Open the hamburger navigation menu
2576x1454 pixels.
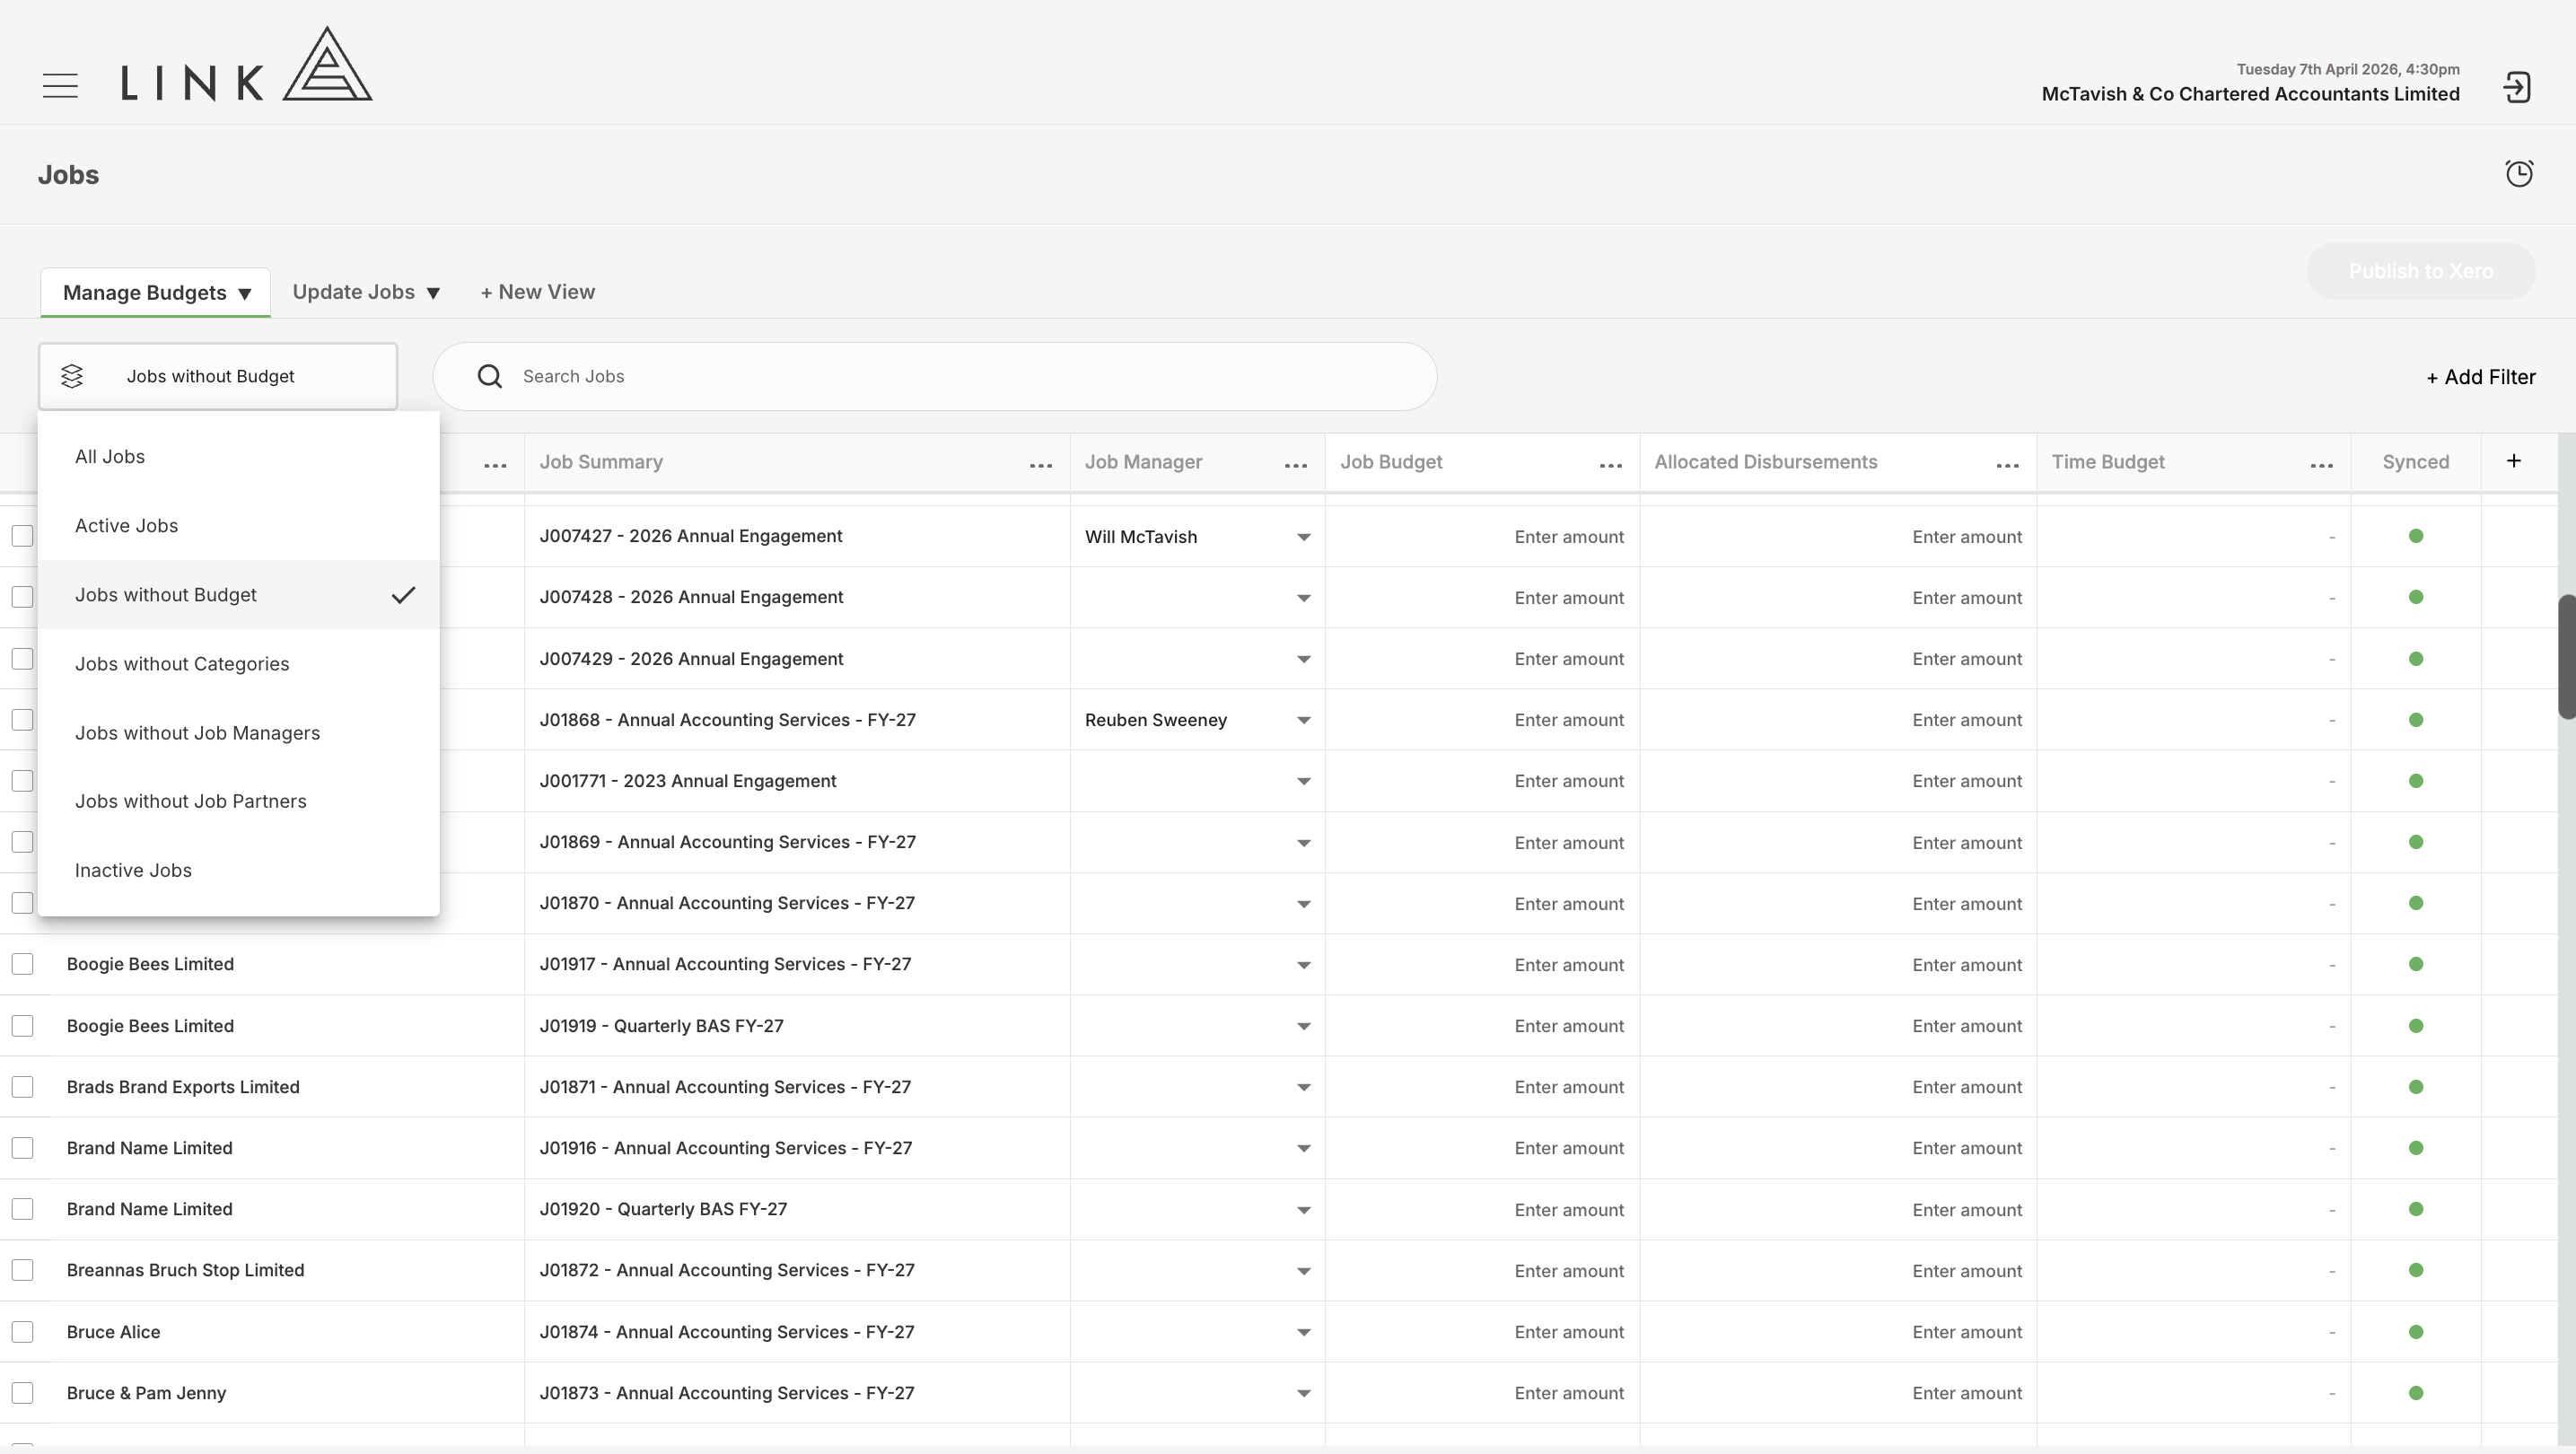tap(60, 86)
